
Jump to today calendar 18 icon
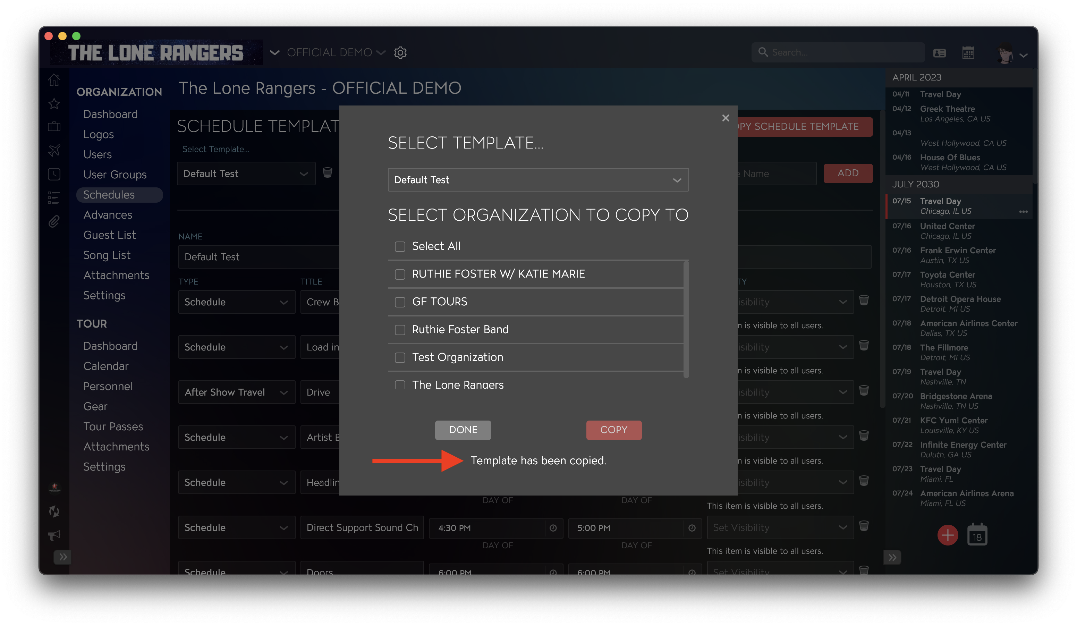point(977,535)
